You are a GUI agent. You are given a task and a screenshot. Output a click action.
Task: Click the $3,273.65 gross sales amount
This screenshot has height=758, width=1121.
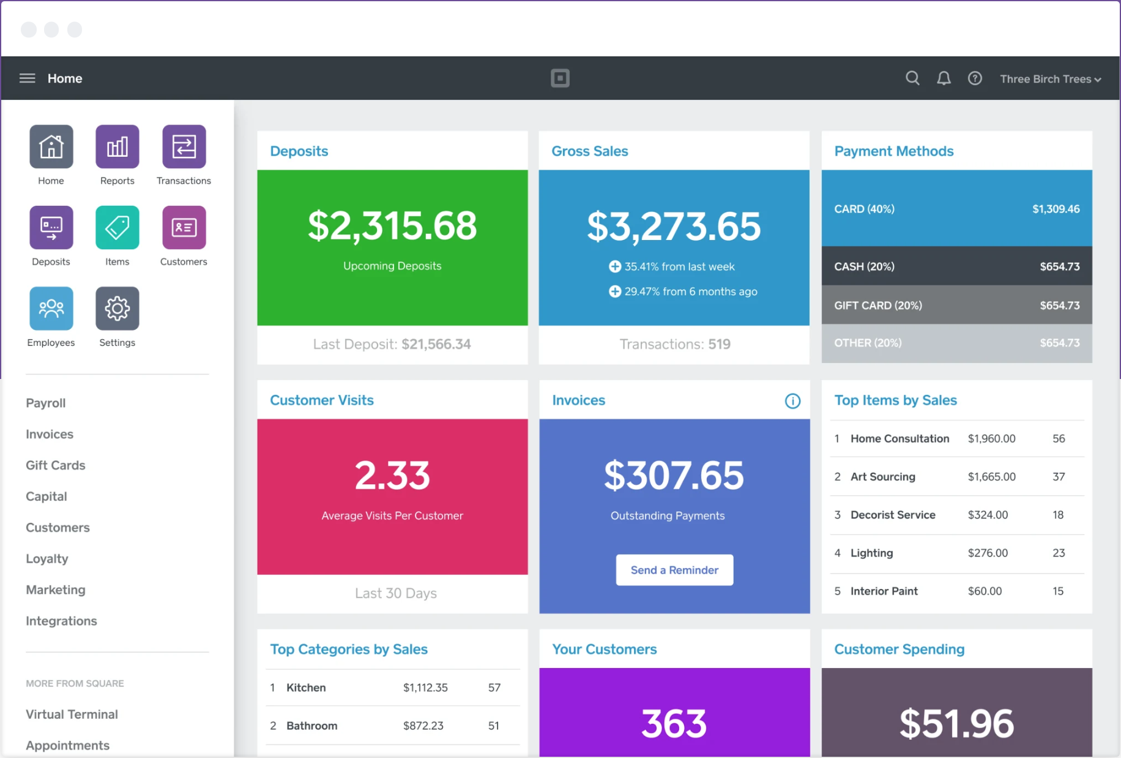[x=674, y=227]
